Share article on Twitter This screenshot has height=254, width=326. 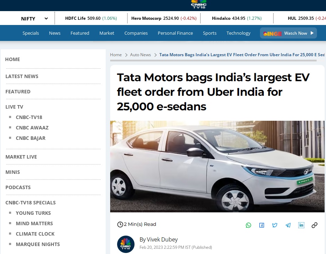275,225
